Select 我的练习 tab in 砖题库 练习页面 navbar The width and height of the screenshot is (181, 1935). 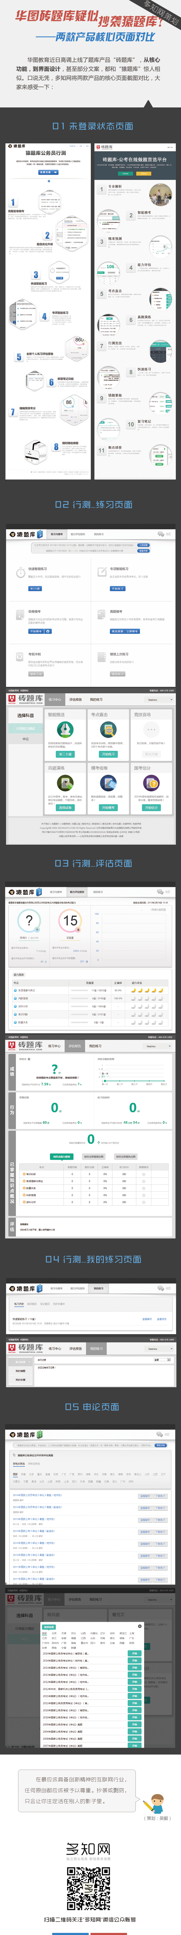coord(95,699)
